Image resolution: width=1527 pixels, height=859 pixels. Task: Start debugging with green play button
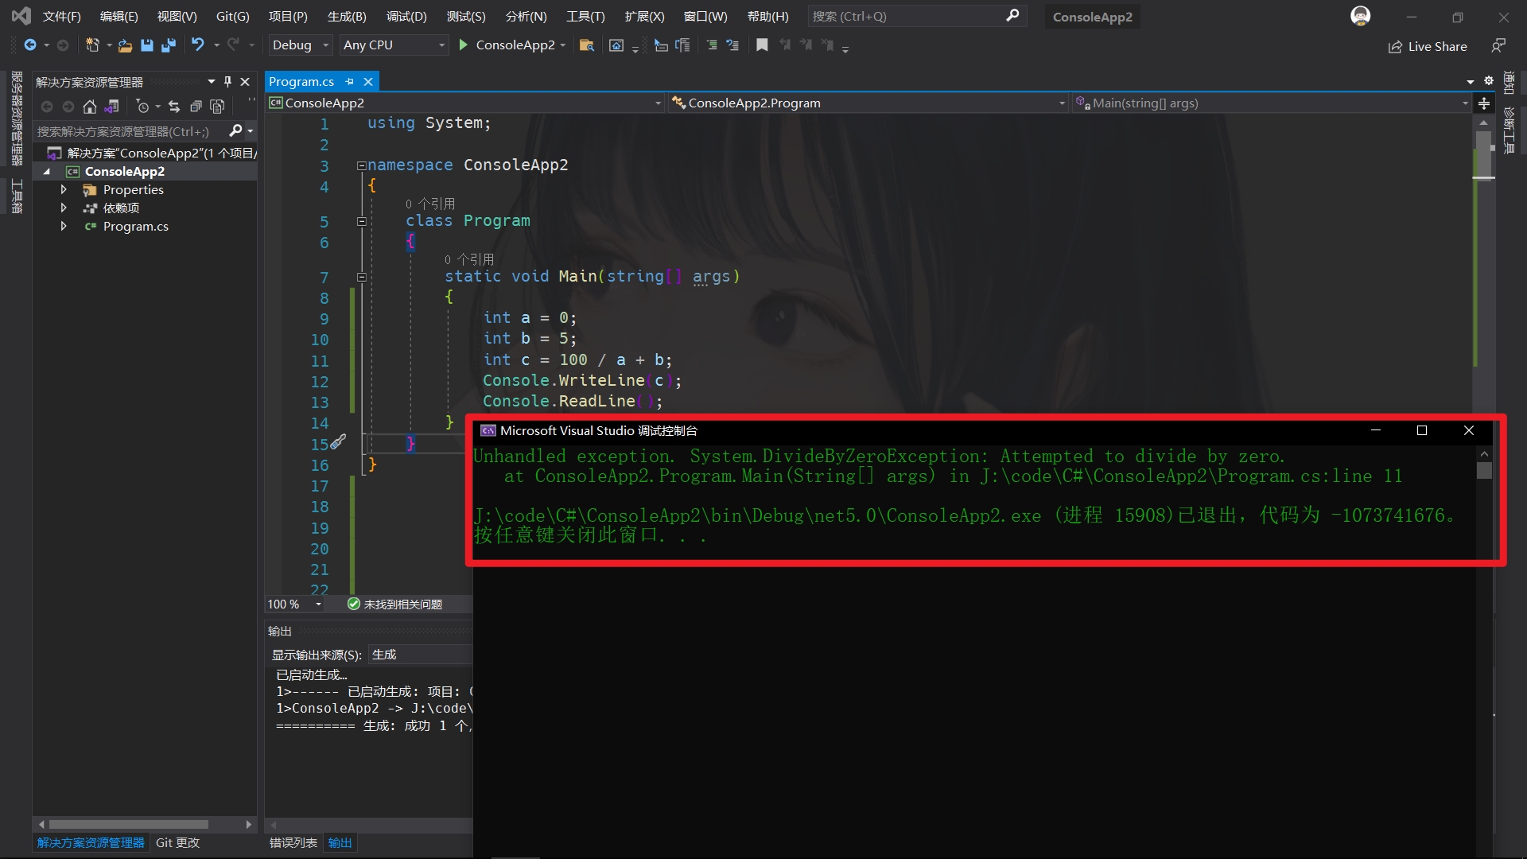(464, 45)
